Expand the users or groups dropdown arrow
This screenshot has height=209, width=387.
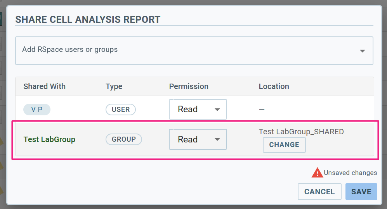point(362,51)
